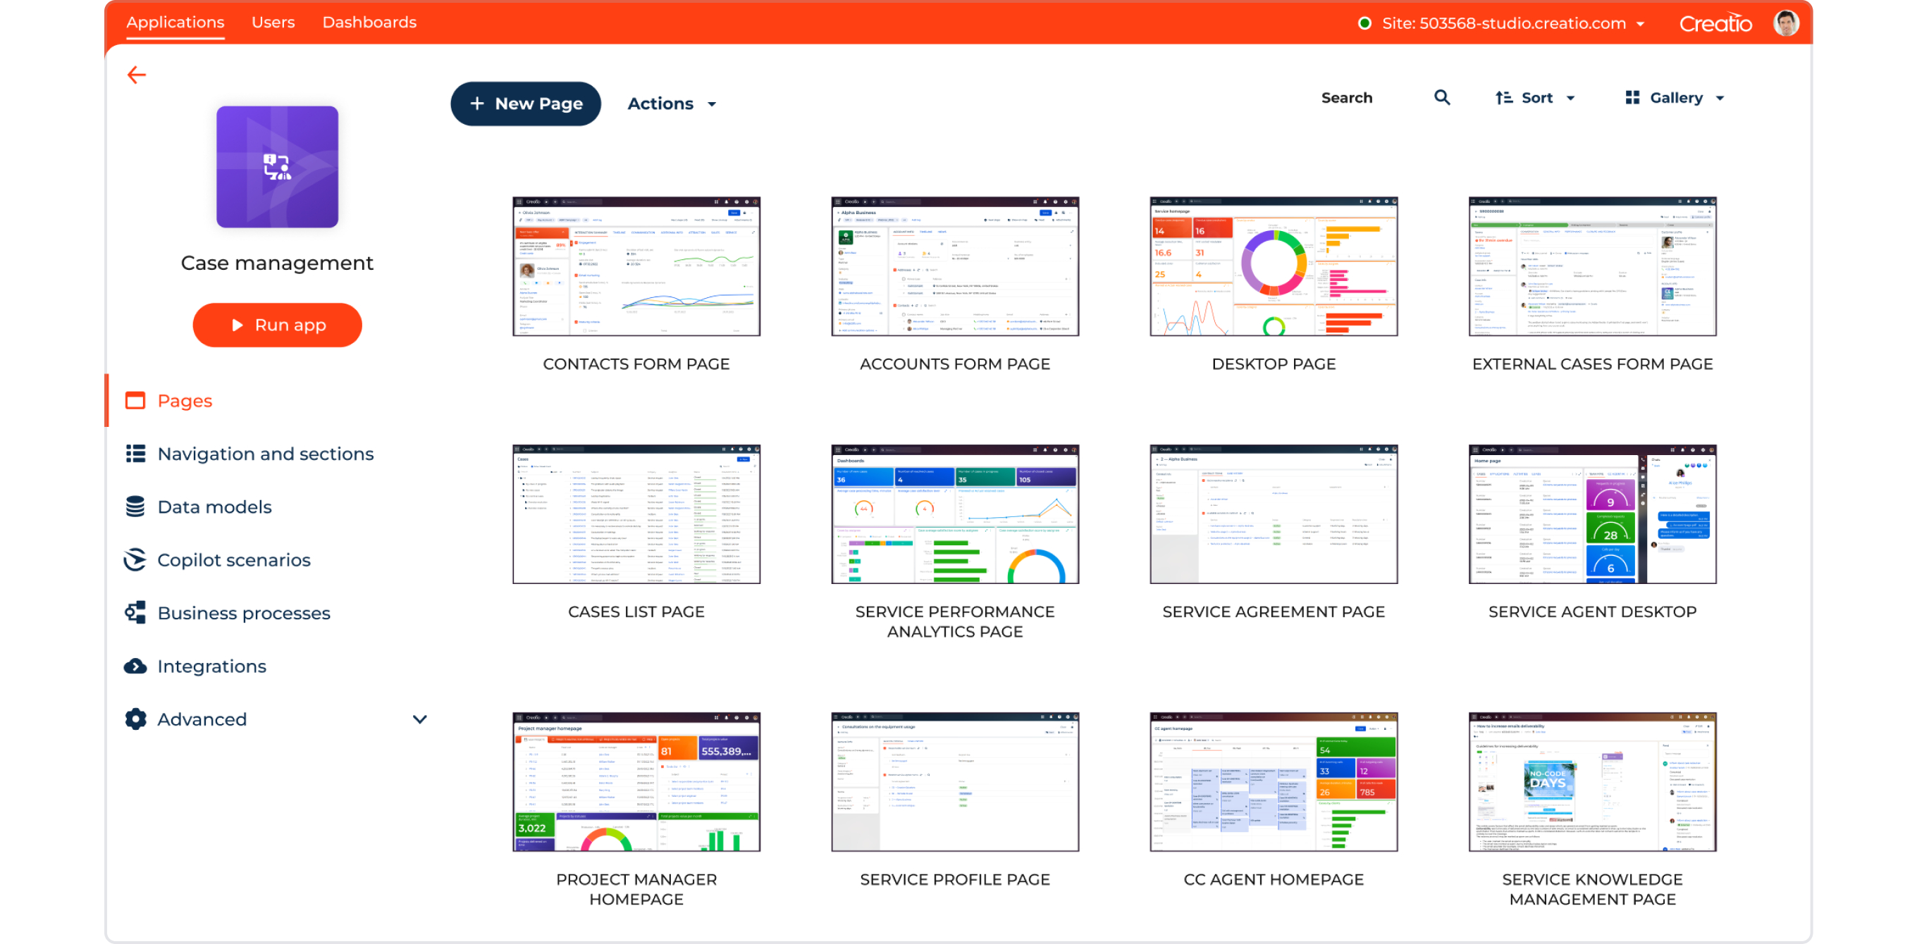Open the Pages section icon

(x=135, y=401)
